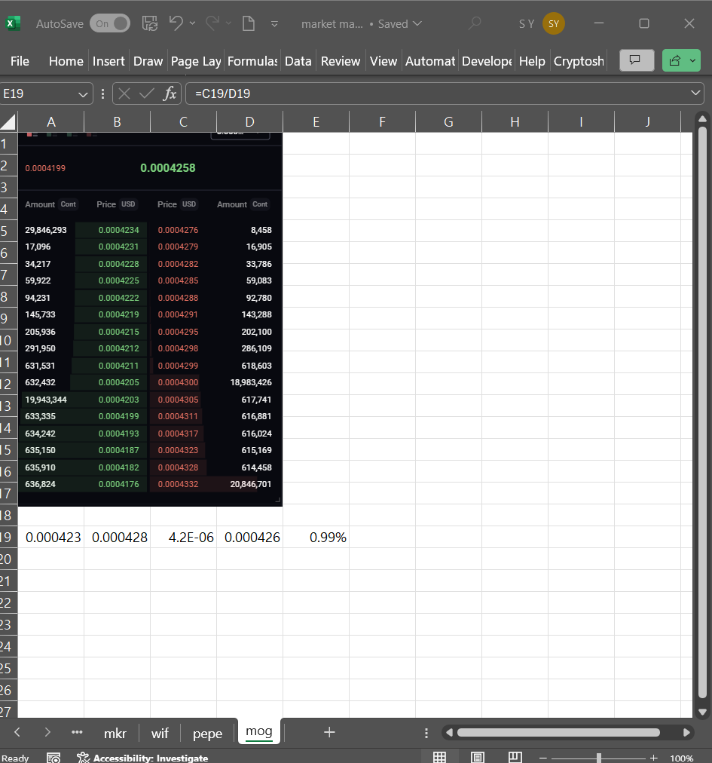Switch to Normal view icon
This screenshot has height=763, width=712.
coord(440,757)
